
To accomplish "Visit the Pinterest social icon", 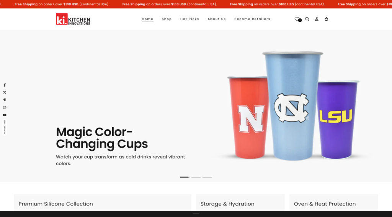I will click(x=5, y=100).
